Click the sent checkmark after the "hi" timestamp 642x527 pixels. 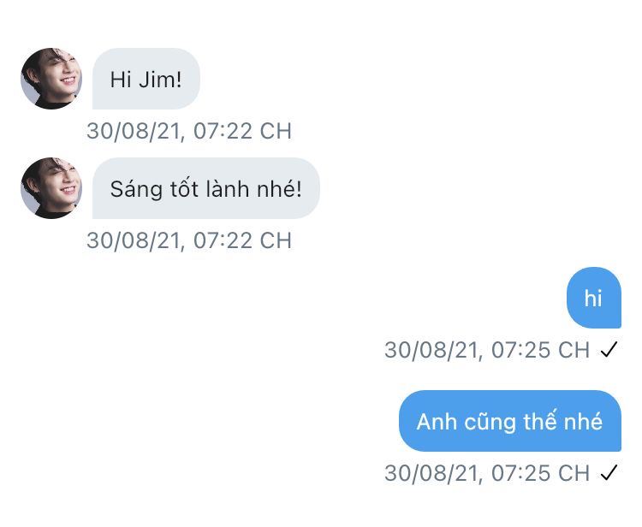(609, 350)
